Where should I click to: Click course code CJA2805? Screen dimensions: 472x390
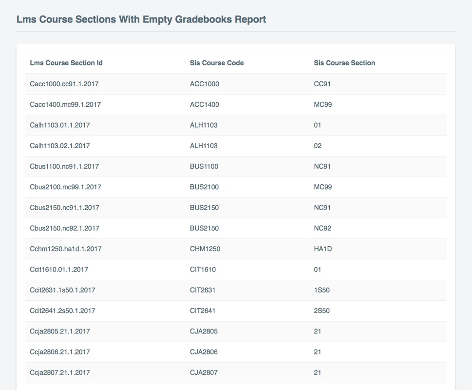pyautogui.click(x=204, y=331)
